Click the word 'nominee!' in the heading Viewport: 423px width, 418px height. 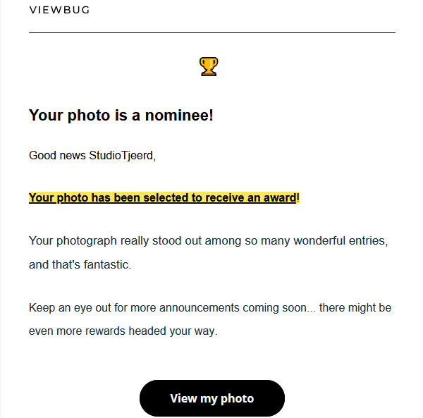click(x=179, y=115)
